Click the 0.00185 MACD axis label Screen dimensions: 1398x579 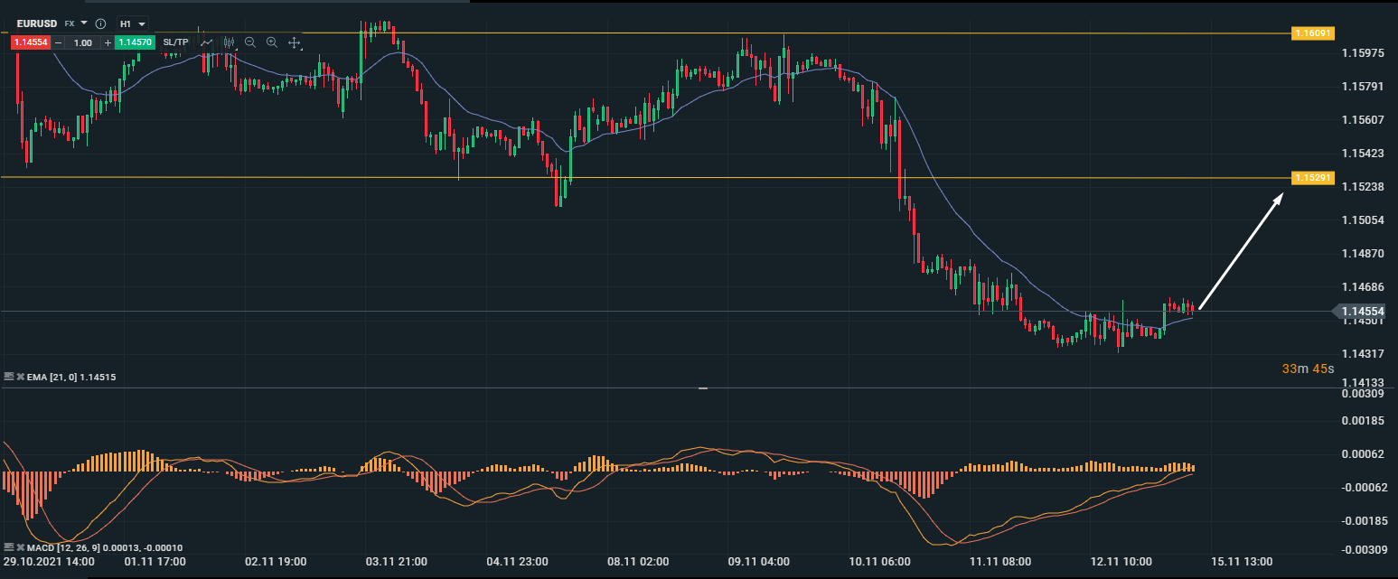1364,421
